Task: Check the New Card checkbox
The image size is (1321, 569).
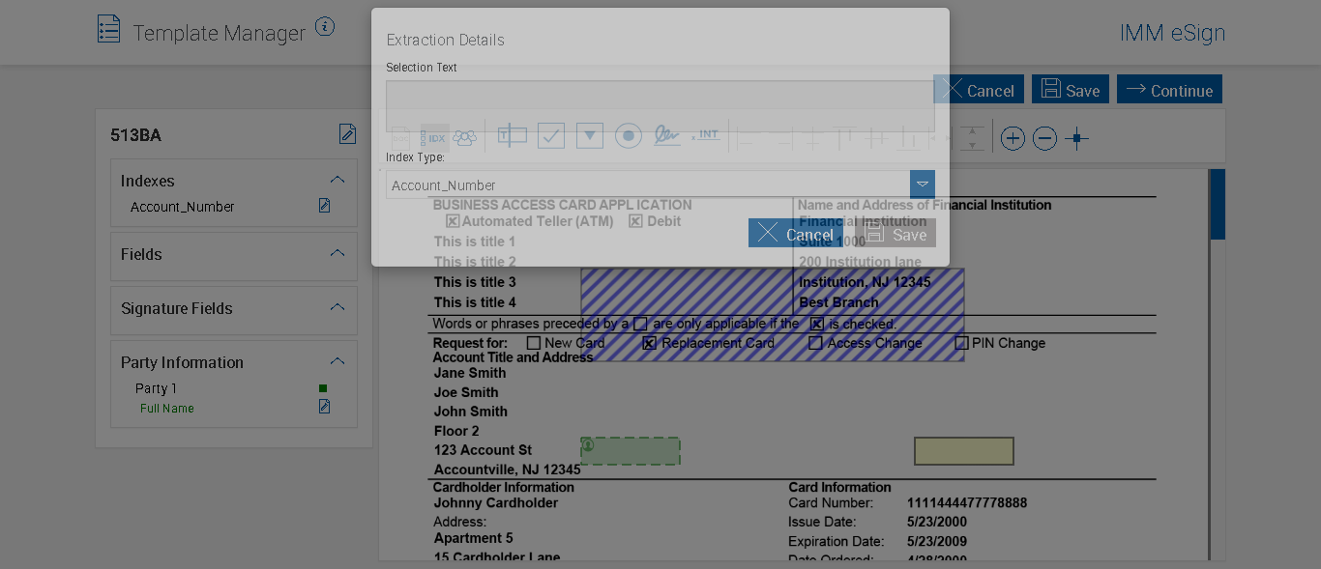Action: point(533,343)
